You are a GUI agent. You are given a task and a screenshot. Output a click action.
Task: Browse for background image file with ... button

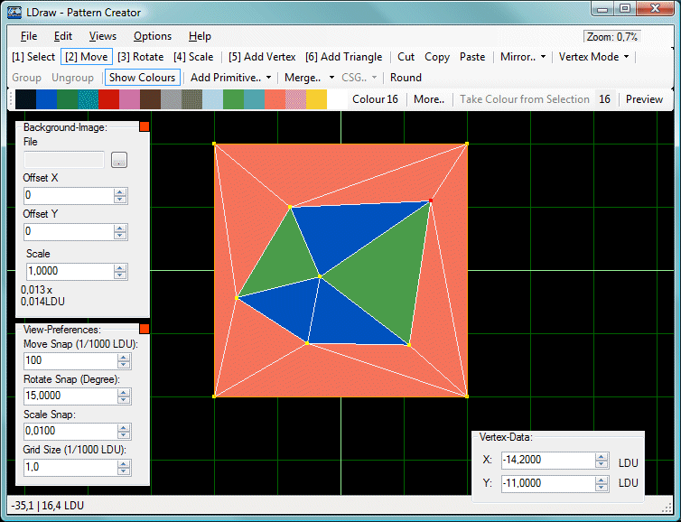tap(119, 160)
